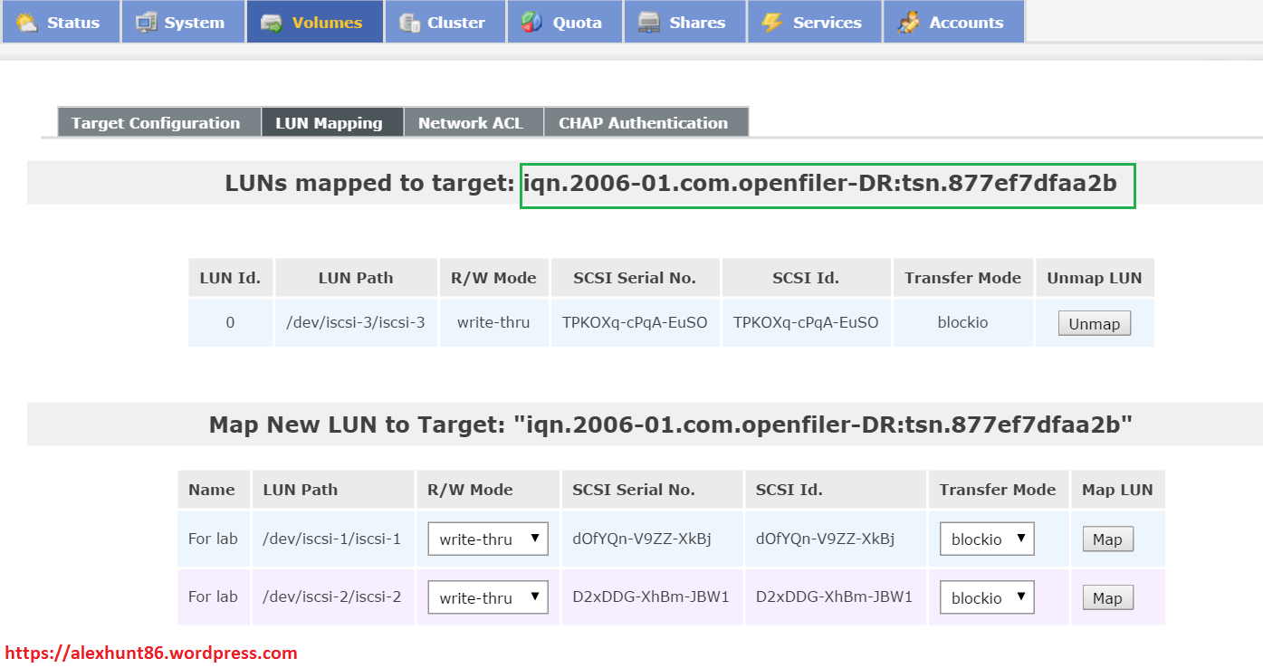The height and width of the screenshot is (668, 1263).
Task: Open R/W Mode dropdown for iscsi-2
Action: click(488, 596)
